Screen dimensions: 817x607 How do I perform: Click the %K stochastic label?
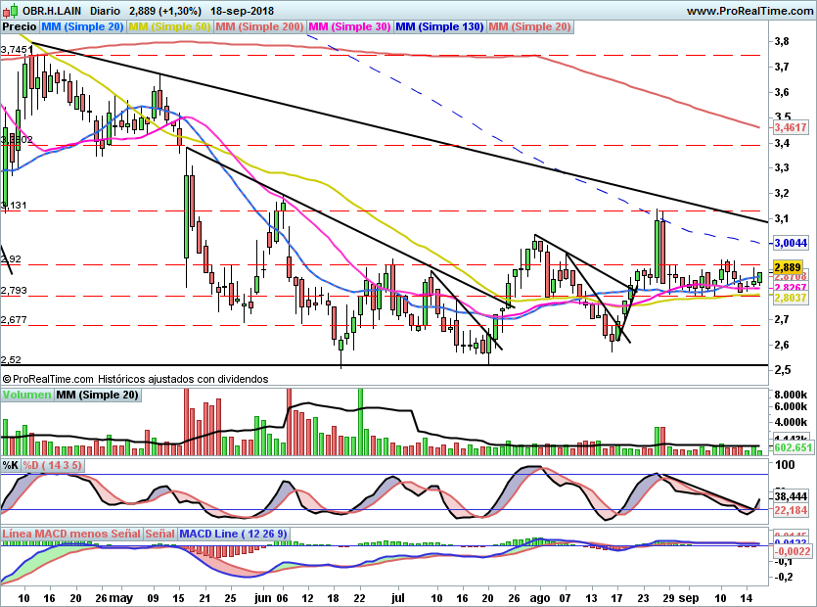coord(11,464)
